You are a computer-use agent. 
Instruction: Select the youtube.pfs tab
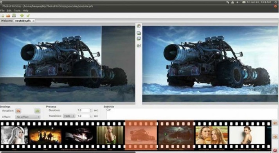tap(23, 21)
